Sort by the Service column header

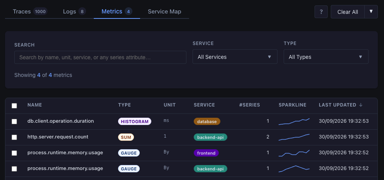point(204,105)
